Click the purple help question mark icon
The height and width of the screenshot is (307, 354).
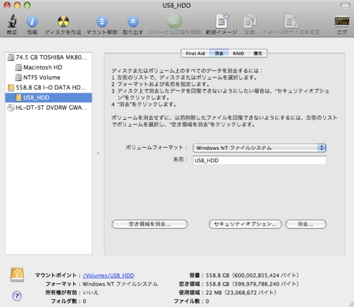17,295
